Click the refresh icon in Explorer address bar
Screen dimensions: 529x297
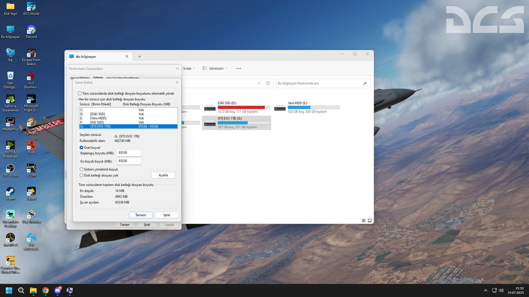point(268,83)
